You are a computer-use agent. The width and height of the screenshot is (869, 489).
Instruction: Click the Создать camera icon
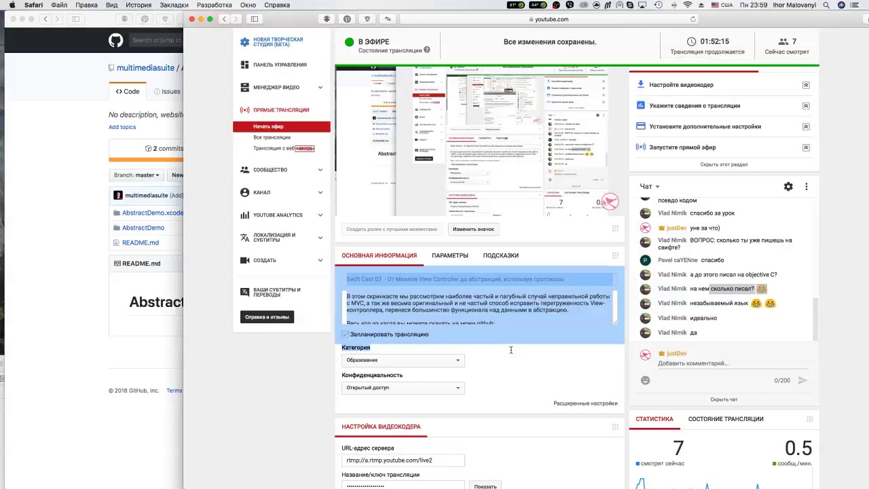click(244, 260)
